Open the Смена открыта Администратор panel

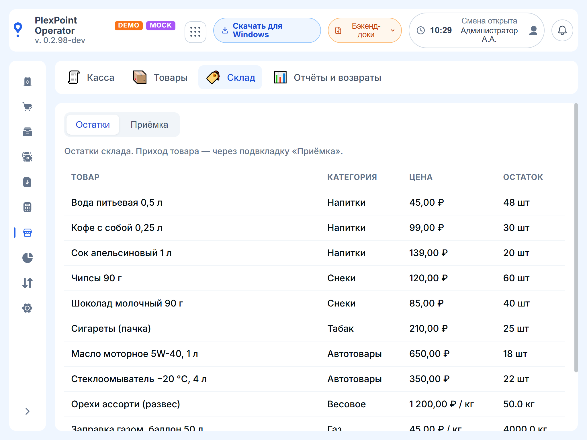pyautogui.click(x=477, y=30)
